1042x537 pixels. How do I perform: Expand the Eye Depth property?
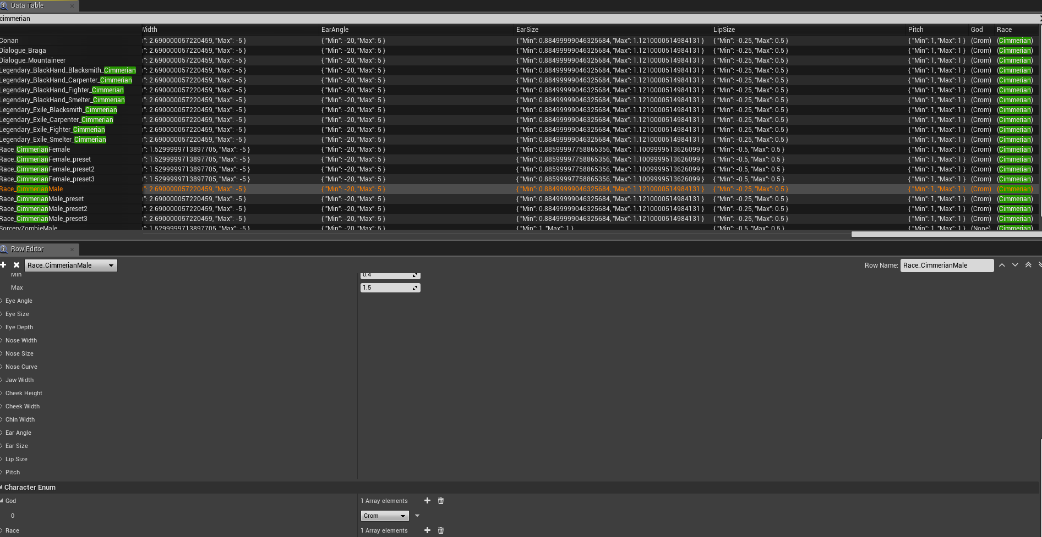click(x=2, y=327)
